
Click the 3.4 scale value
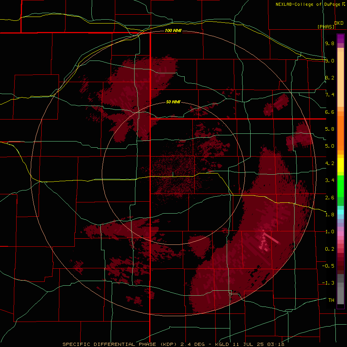tap(330, 180)
